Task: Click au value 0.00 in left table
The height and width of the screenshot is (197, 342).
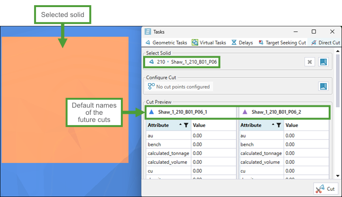Action: [197, 136]
